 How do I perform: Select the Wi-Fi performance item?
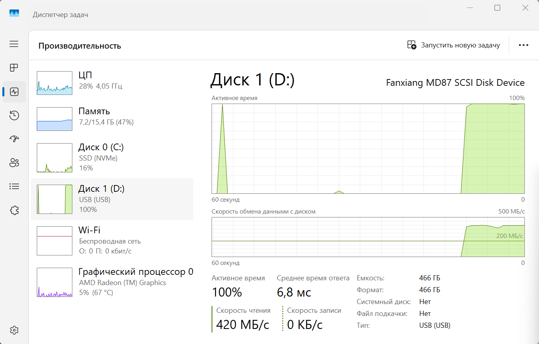point(112,240)
